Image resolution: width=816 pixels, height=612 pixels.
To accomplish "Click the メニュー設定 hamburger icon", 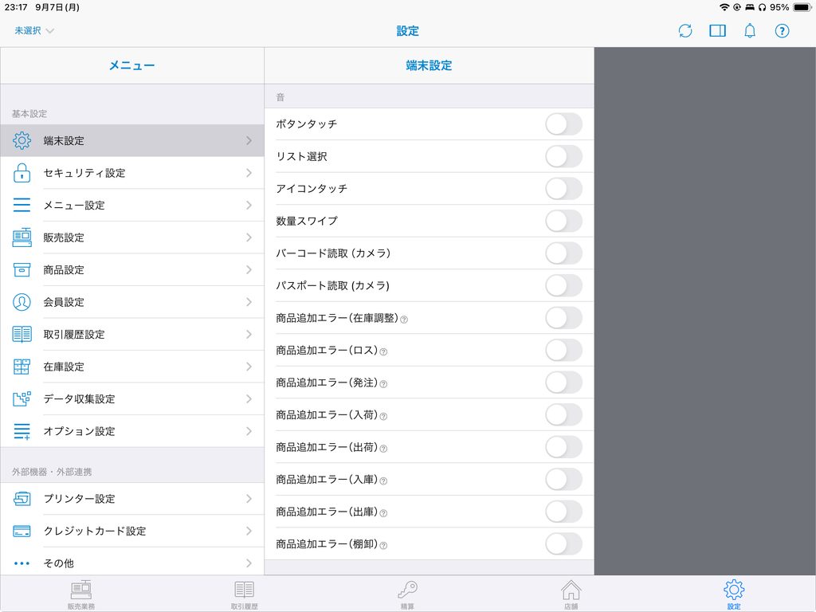I will coord(22,205).
